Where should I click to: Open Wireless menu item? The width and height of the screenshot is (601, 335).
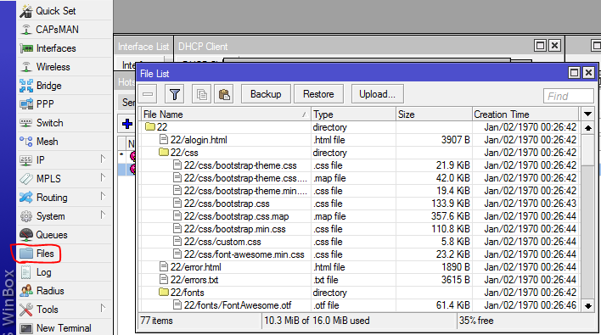[x=65, y=67]
